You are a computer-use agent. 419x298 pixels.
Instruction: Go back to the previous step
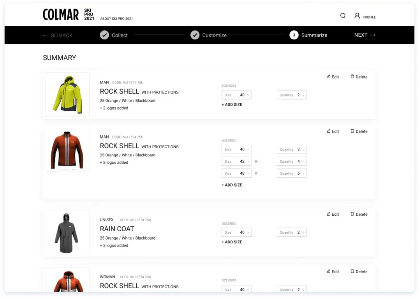pos(58,35)
